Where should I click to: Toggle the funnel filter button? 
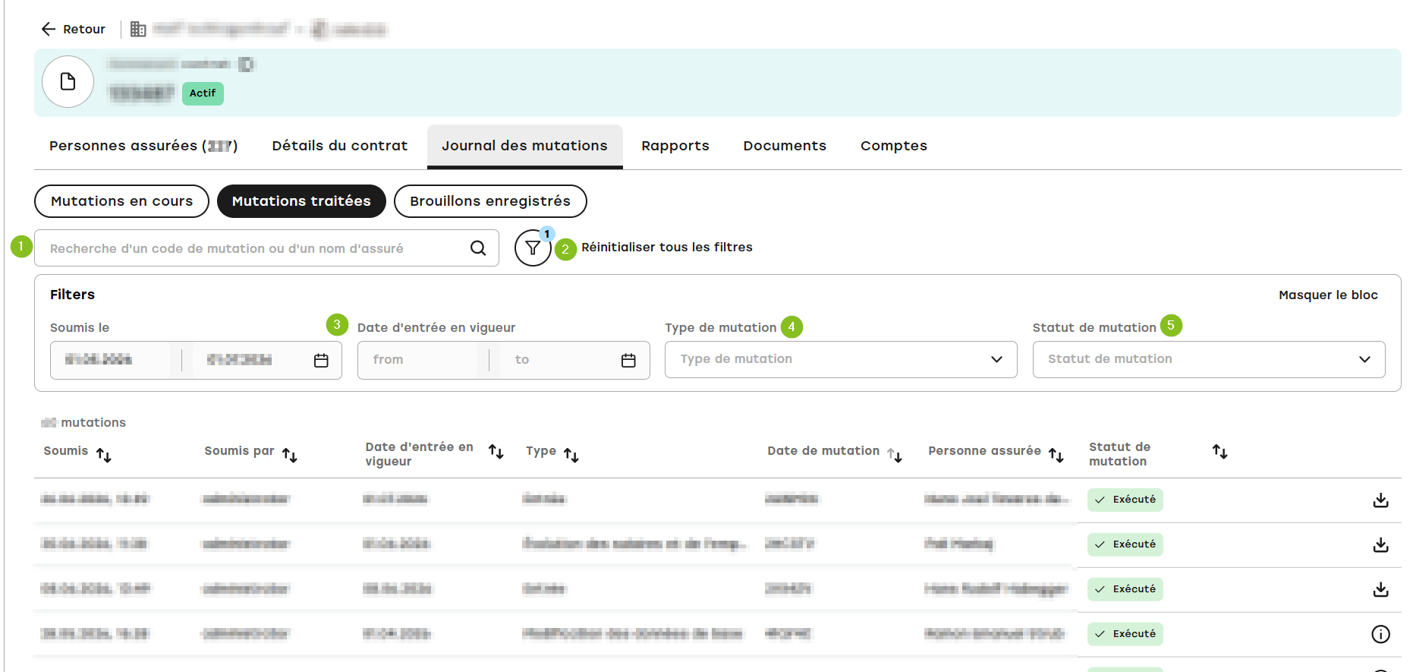pyautogui.click(x=533, y=248)
